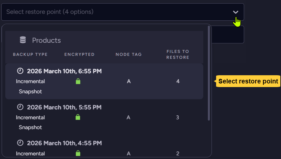Screen dimensions: 281x159
Task: Click the yellow Select restore point tooltip
Action: coord(248,81)
